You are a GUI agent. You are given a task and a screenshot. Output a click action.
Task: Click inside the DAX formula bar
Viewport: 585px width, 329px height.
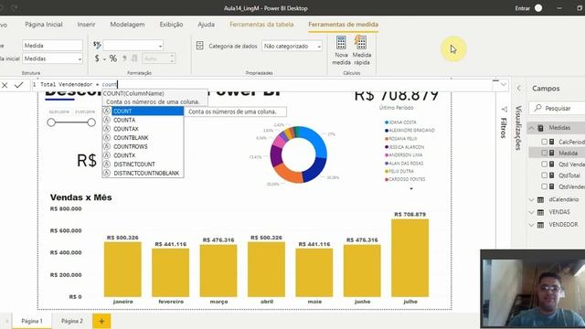tap(261, 85)
